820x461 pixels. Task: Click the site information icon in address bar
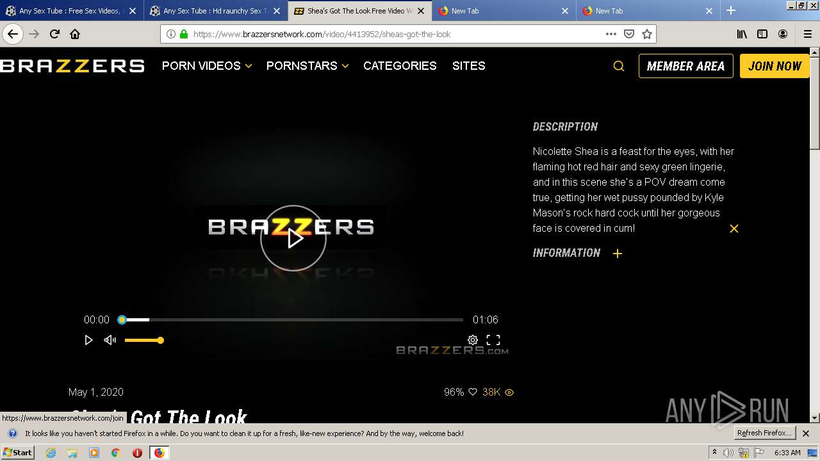pos(170,34)
